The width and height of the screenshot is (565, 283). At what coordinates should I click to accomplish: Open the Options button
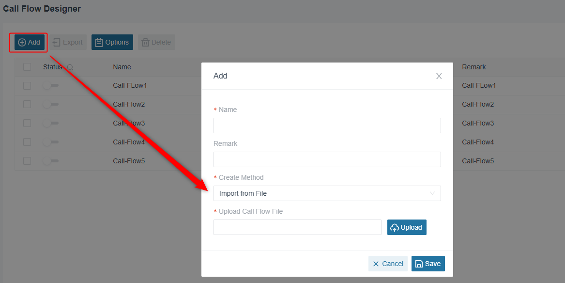[x=112, y=42]
